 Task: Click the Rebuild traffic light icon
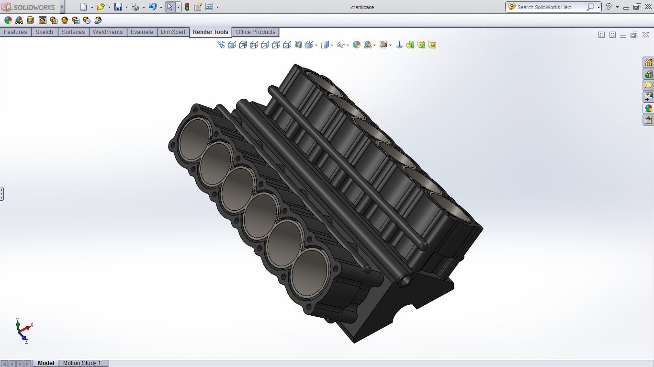(187, 7)
